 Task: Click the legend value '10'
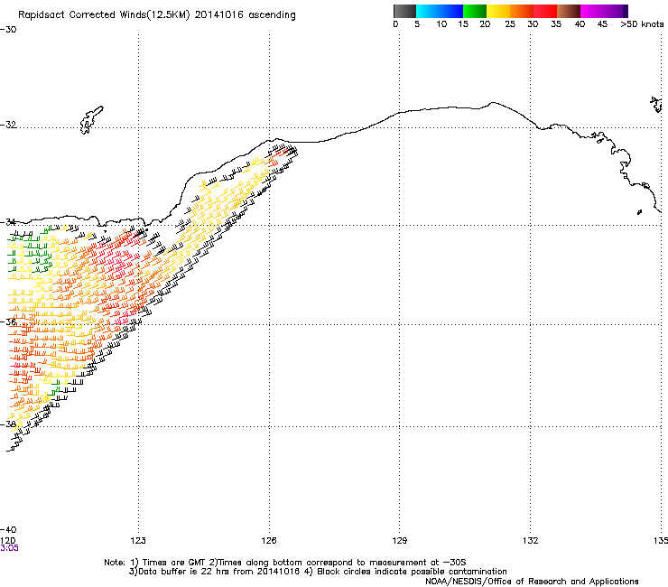pyautogui.click(x=441, y=24)
